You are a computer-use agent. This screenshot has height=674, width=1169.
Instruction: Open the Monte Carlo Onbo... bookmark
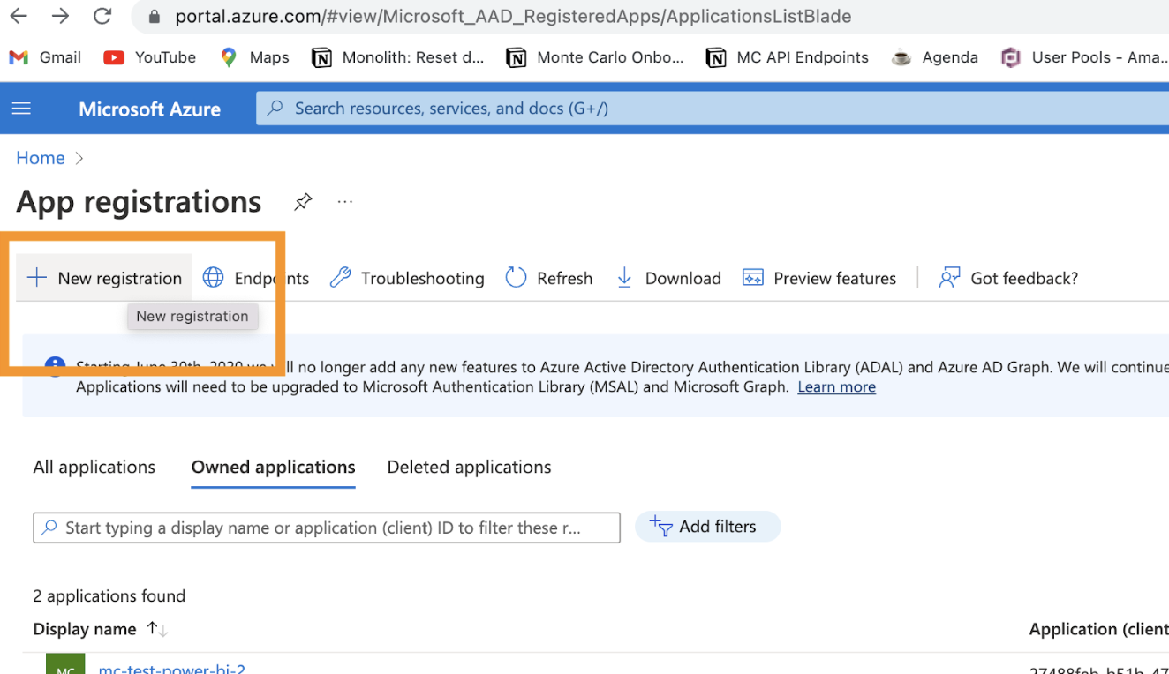click(x=594, y=57)
